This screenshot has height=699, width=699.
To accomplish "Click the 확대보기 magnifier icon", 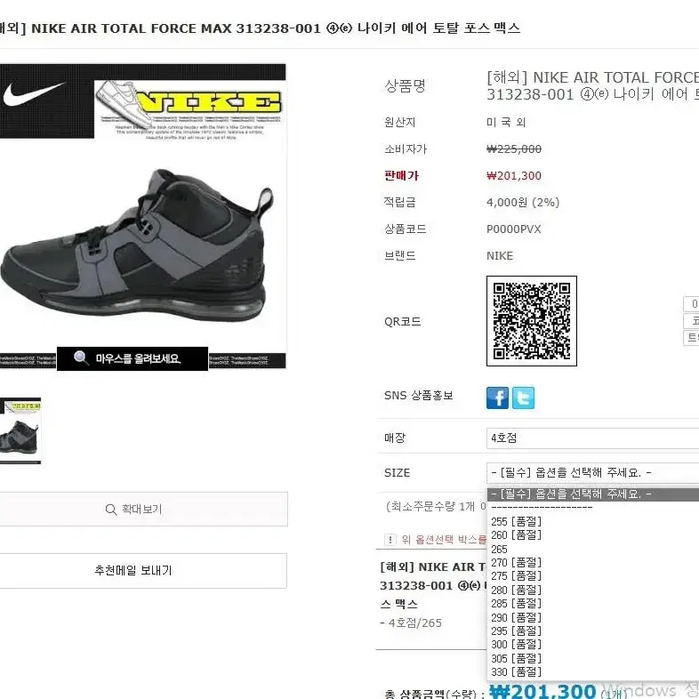I will 110,509.
